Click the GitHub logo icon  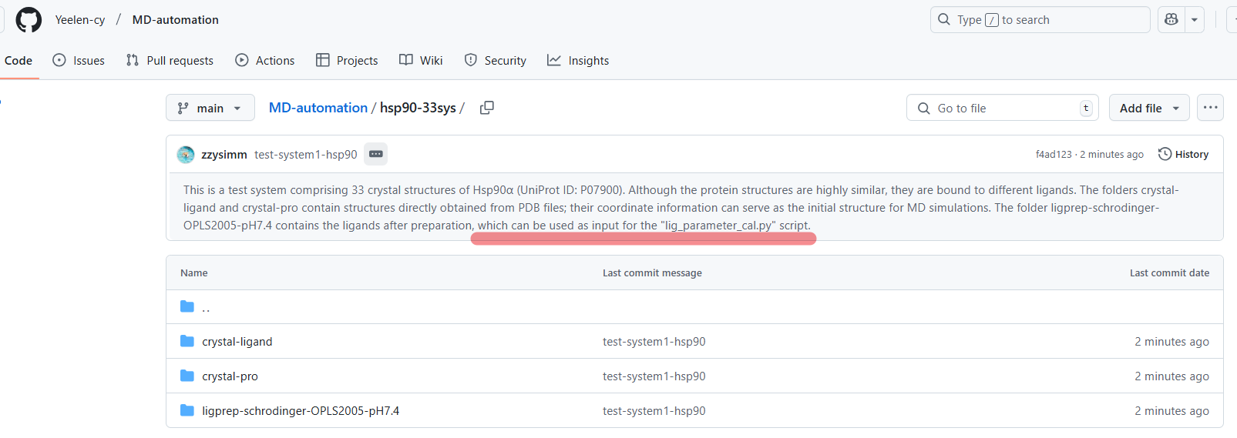(29, 20)
